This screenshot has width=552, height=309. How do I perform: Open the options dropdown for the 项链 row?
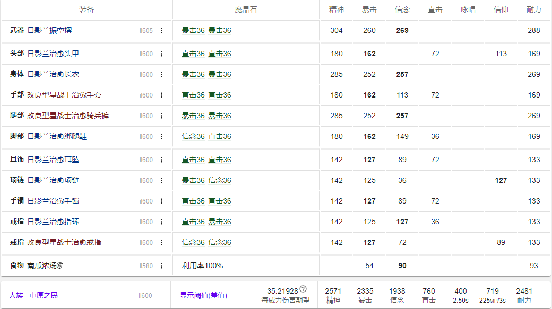click(x=163, y=180)
